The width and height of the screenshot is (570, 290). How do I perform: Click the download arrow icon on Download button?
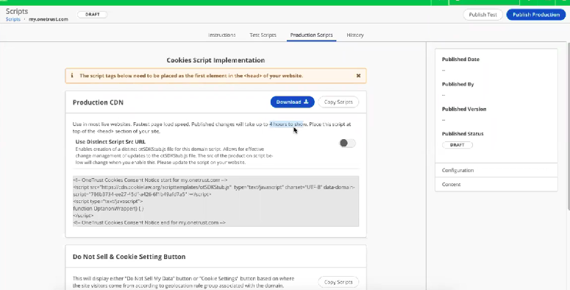click(306, 102)
